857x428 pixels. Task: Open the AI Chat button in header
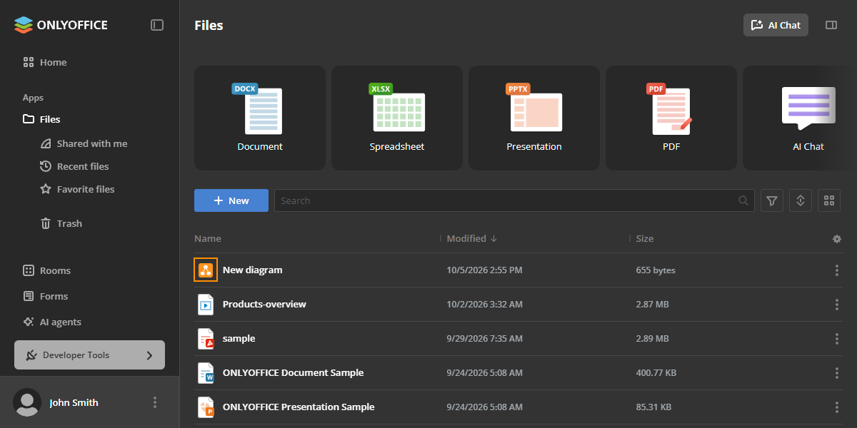click(x=776, y=25)
